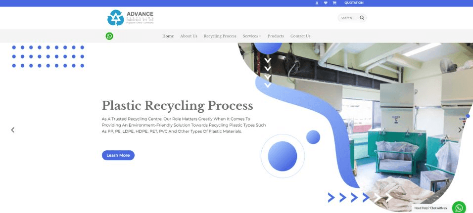Go to the Home menu item
473x213 pixels.
pyautogui.click(x=168, y=36)
